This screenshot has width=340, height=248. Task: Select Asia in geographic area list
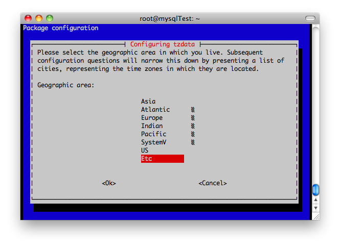(x=148, y=101)
